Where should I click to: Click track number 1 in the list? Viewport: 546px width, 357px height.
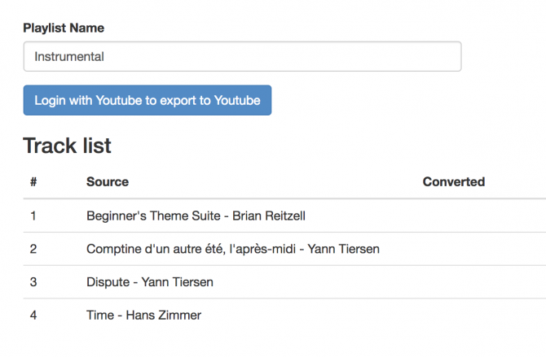tap(33, 216)
